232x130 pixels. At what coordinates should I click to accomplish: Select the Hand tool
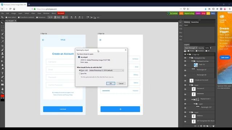(x=2, y=89)
